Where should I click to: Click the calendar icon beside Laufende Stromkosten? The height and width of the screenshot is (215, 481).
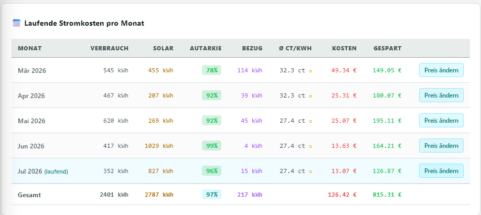[x=17, y=23]
